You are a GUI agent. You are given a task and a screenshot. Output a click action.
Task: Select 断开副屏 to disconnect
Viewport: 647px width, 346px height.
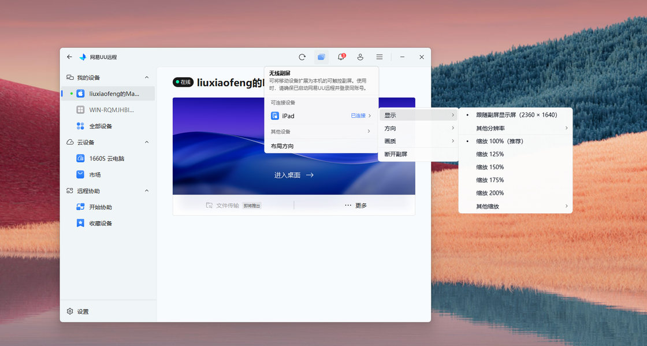click(x=418, y=154)
